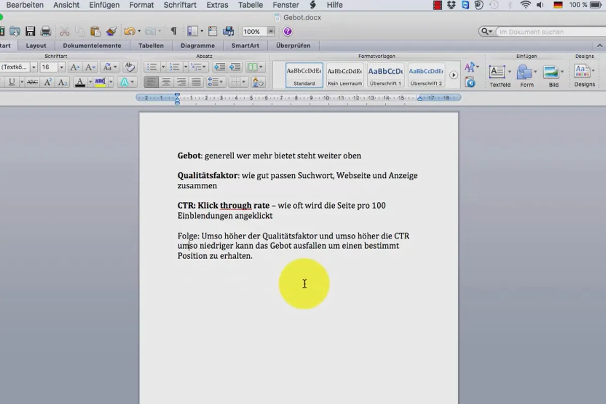Apply yellow text highlight color
The image size is (606, 404).
(100, 82)
